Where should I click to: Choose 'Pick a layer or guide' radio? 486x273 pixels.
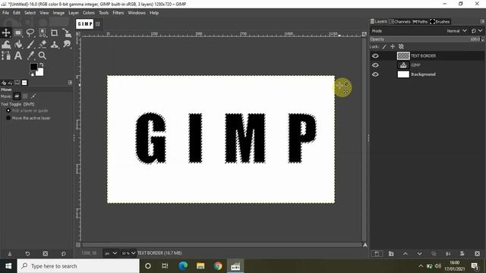[x=8, y=111]
